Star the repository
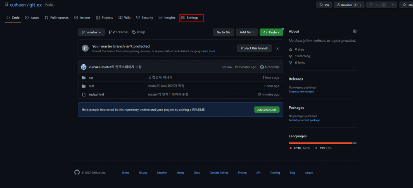This screenshot has width=413, height=188. tap(406, 5)
